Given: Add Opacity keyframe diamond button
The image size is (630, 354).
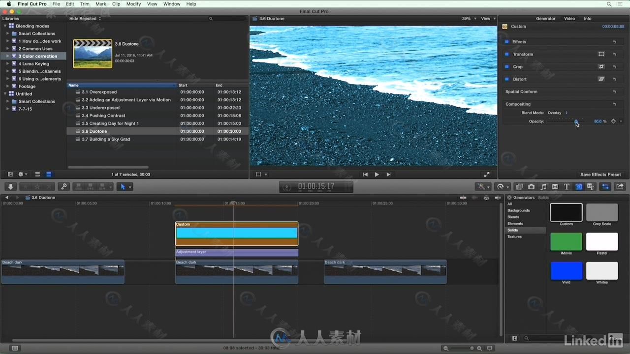Looking at the screenshot, I should click(613, 121).
